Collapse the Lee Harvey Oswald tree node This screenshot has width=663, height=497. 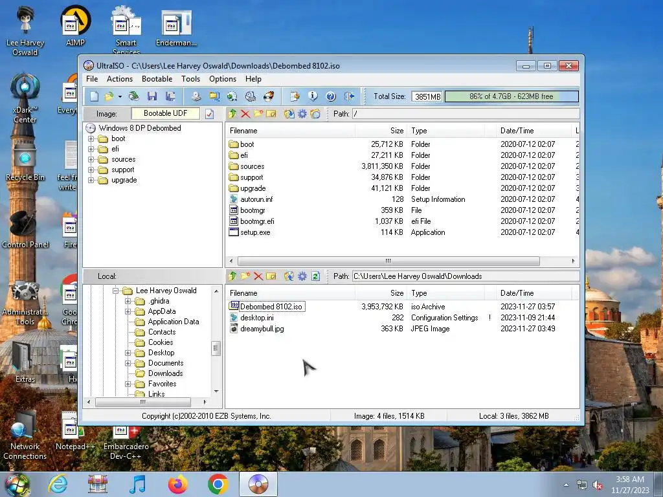(115, 291)
